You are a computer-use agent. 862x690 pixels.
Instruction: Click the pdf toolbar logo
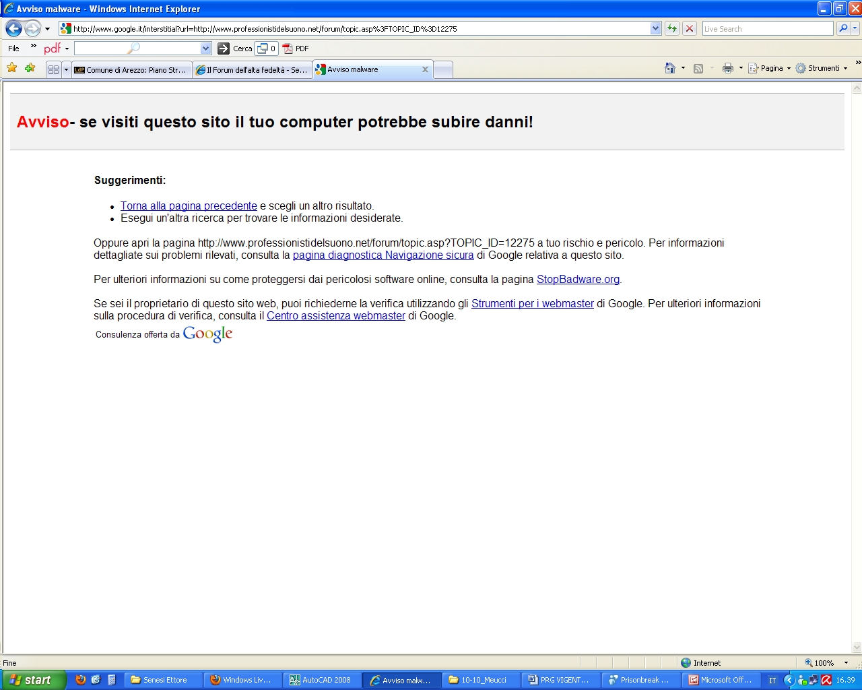tap(52, 49)
